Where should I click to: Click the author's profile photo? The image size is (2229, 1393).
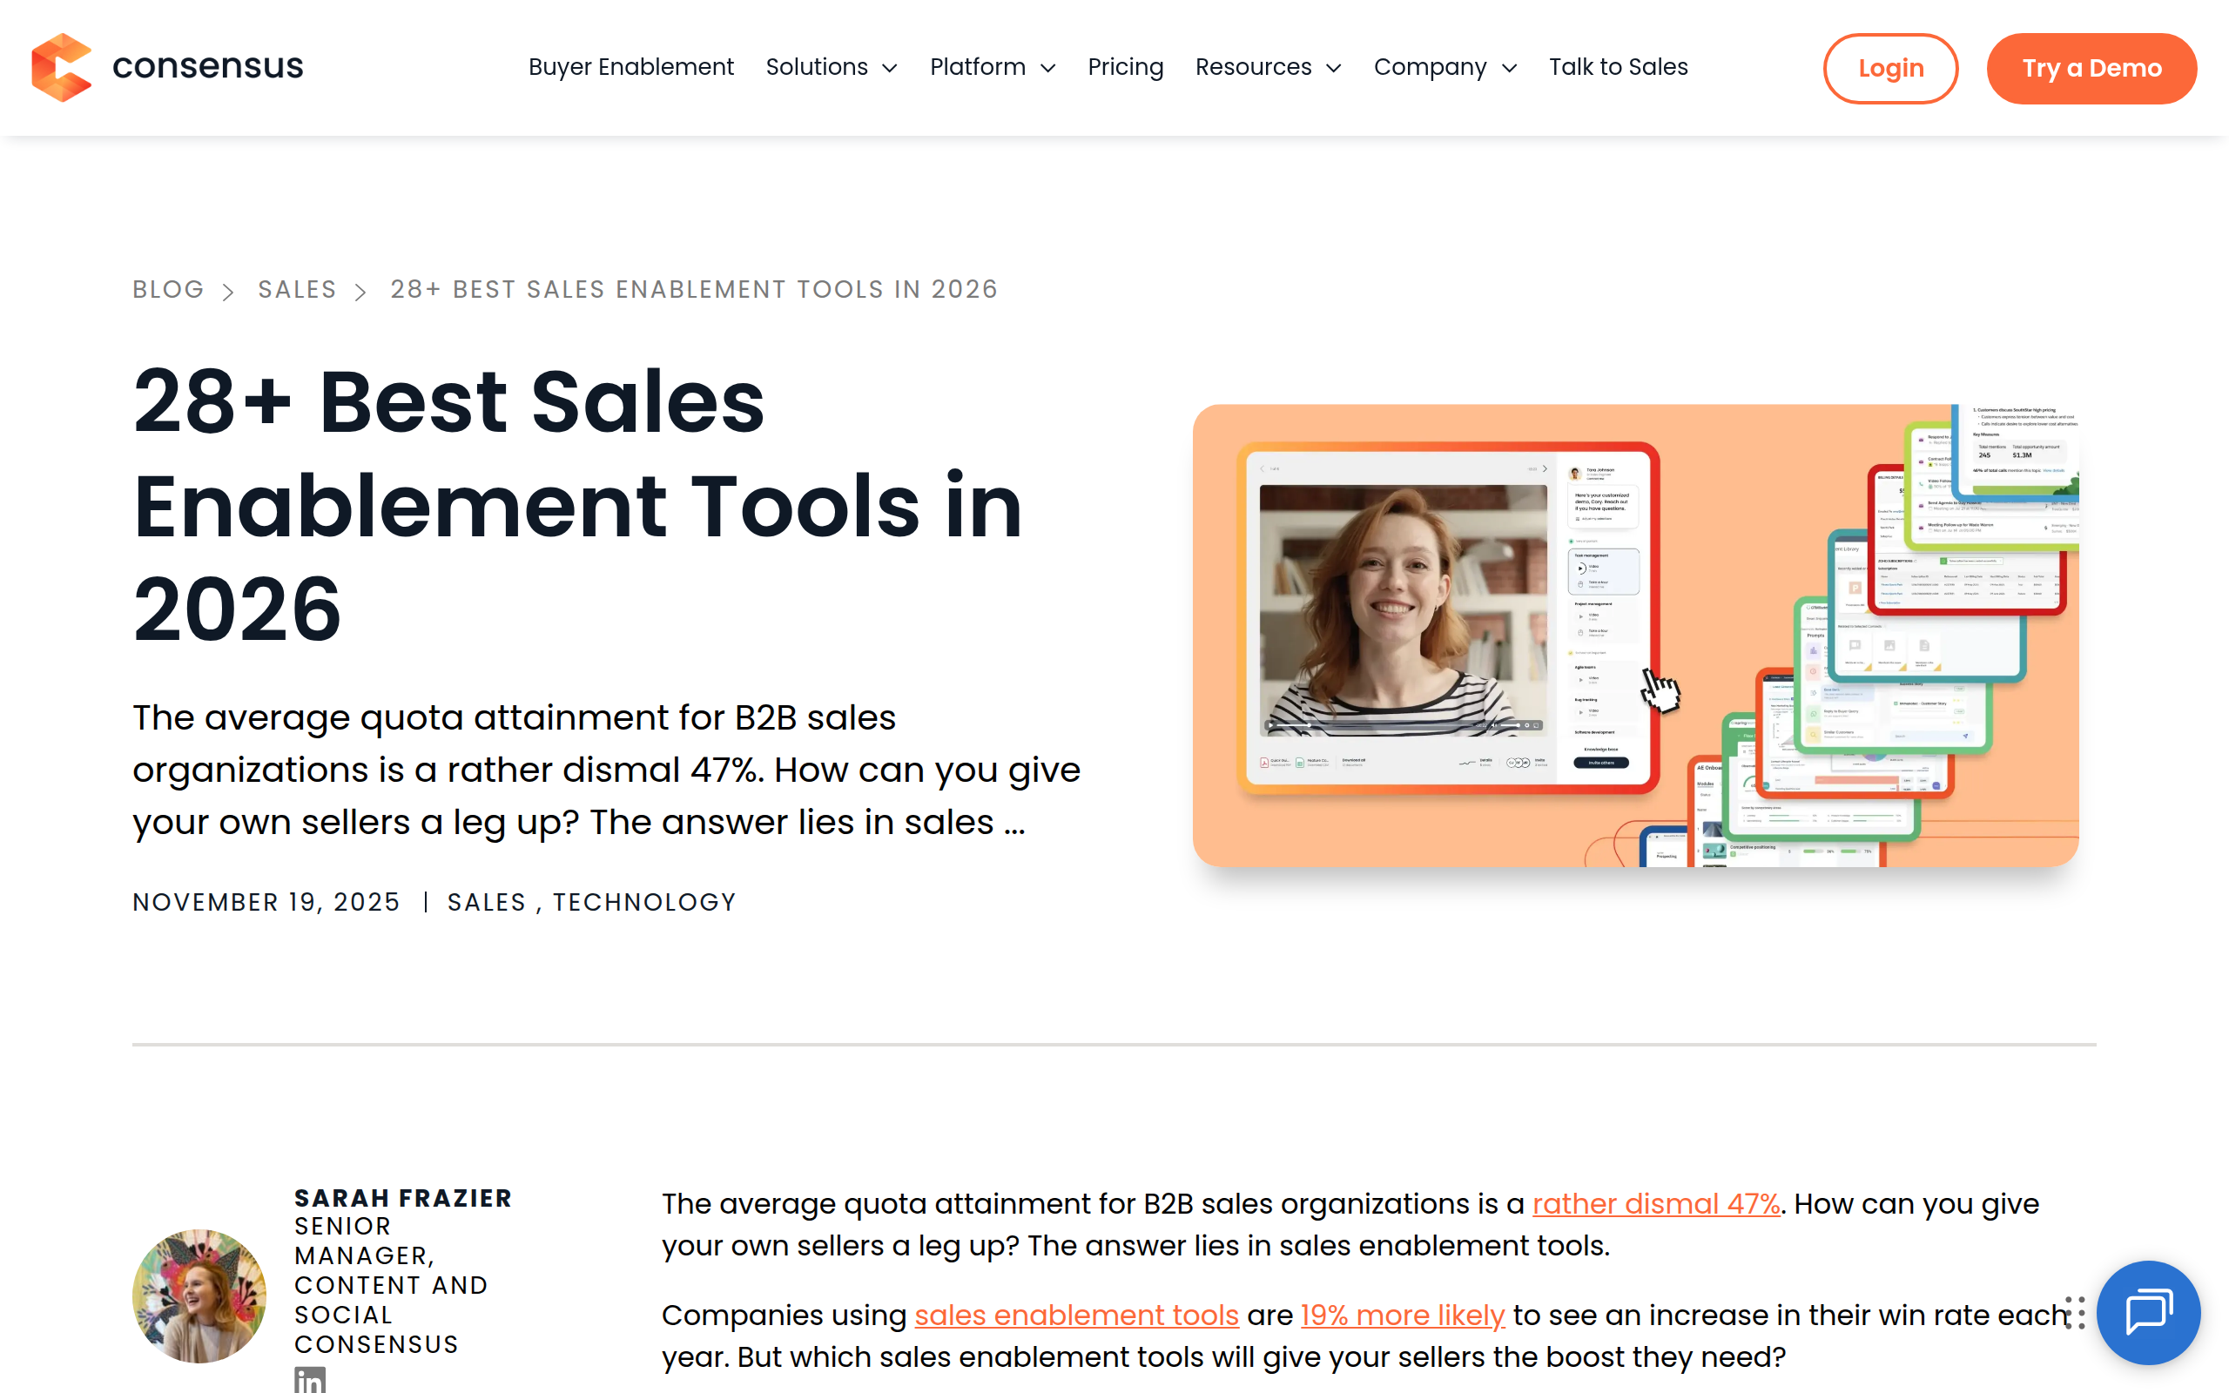coord(200,1295)
